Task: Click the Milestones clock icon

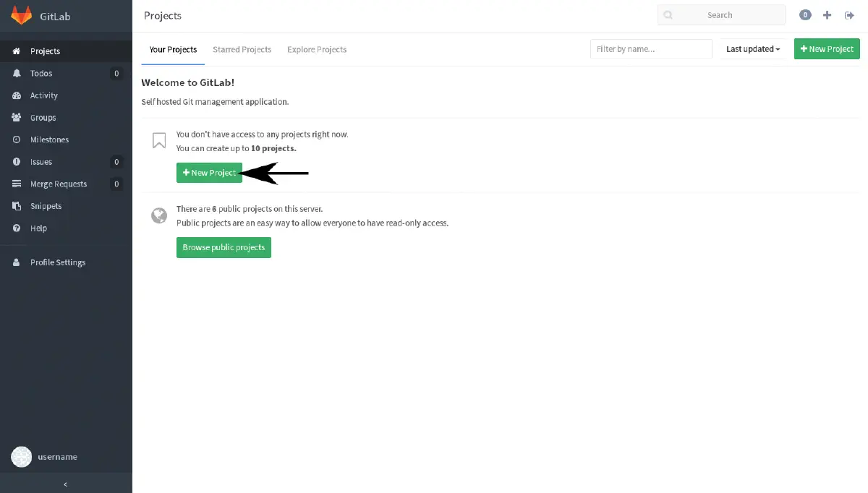Action: point(16,140)
